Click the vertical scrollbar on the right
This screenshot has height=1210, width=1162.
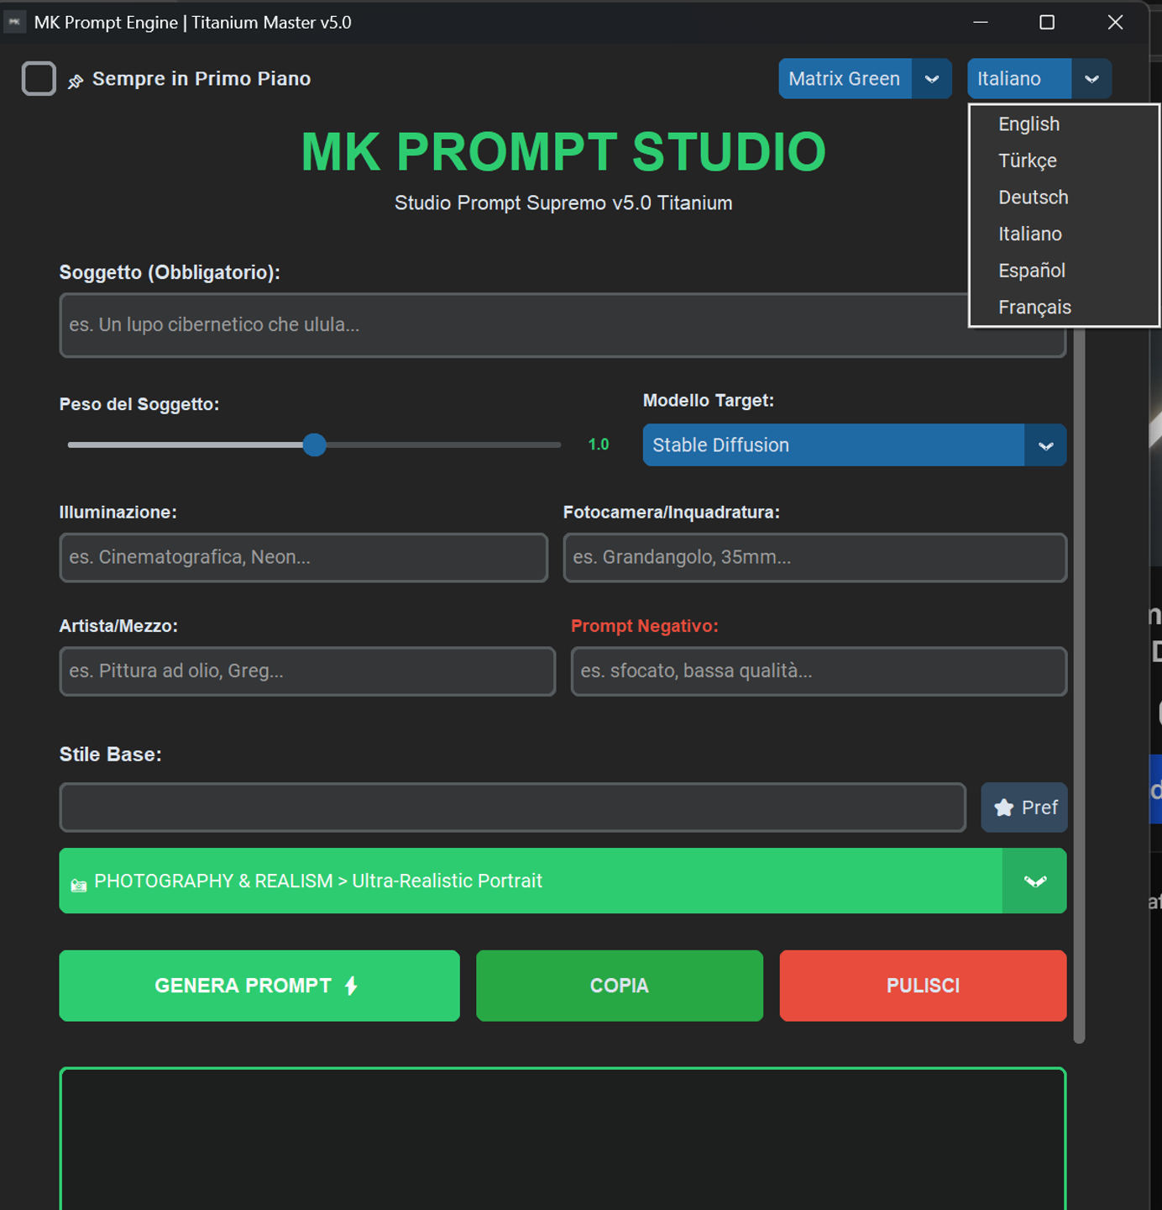coord(1079,685)
